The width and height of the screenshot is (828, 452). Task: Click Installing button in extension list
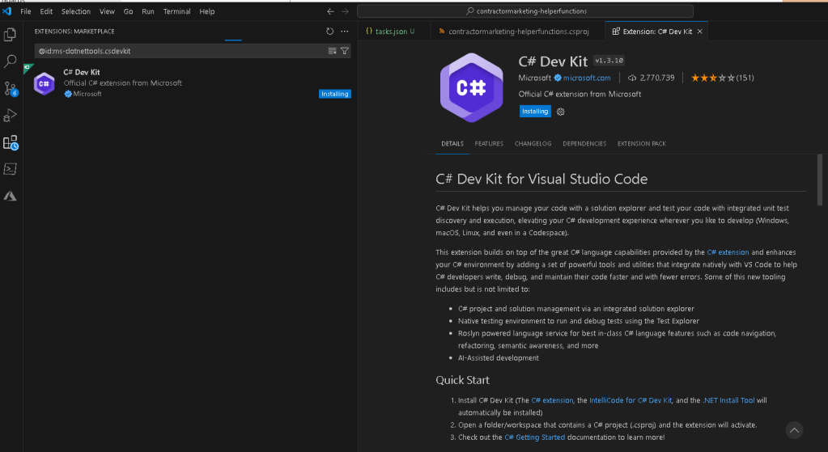pyautogui.click(x=335, y=94)
